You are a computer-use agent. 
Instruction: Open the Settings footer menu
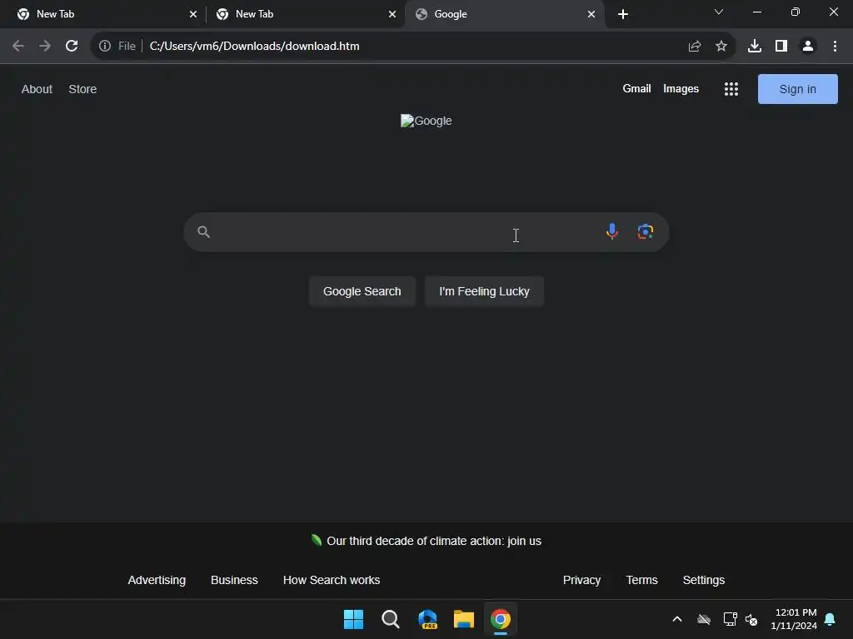coord(703,580)
